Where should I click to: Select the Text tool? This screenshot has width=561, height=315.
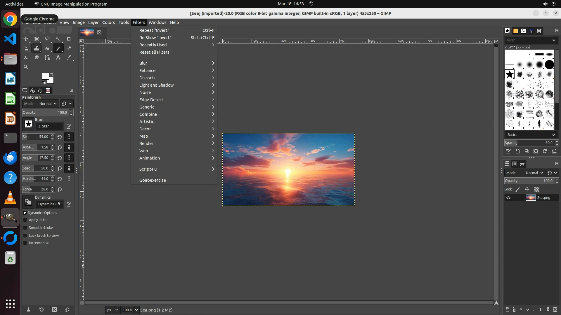[x=58, y=58]
